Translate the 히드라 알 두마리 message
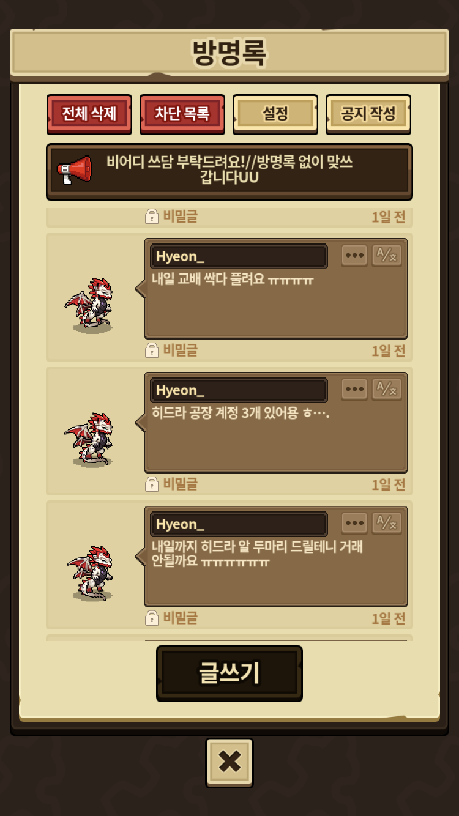459x816 pixels. tap(387, 524)
